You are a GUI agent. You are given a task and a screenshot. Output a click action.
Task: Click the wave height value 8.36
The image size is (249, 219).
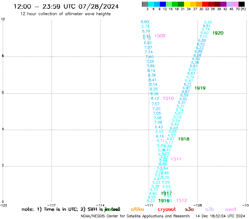pos(152,75)
